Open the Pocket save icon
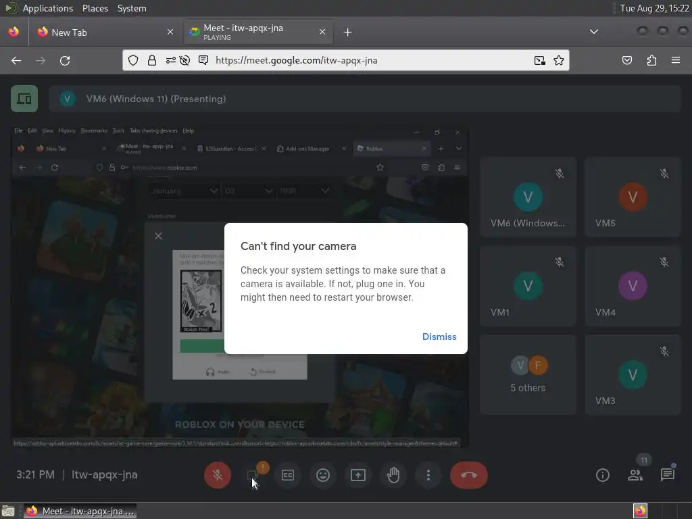This screenshot has height=519, width=692. [x=627, y=60]
